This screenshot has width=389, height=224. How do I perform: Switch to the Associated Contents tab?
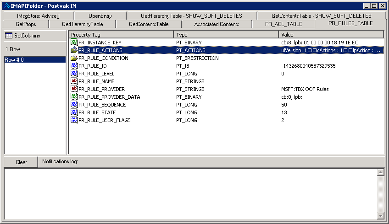tap(217, 24)
